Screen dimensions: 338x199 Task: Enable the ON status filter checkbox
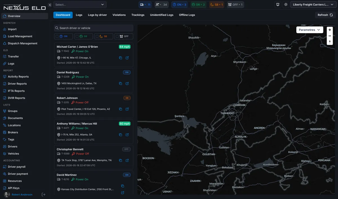pos(57,36)
